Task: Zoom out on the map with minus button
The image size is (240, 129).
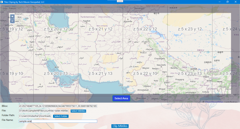Action: click(12, 21)
